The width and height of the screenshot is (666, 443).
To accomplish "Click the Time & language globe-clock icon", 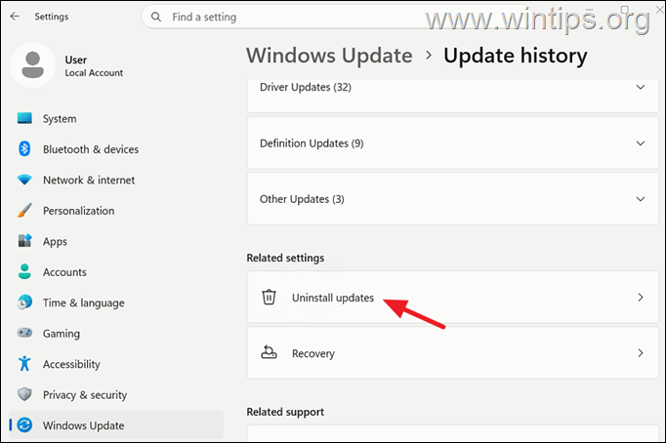I will coord(24,302).
